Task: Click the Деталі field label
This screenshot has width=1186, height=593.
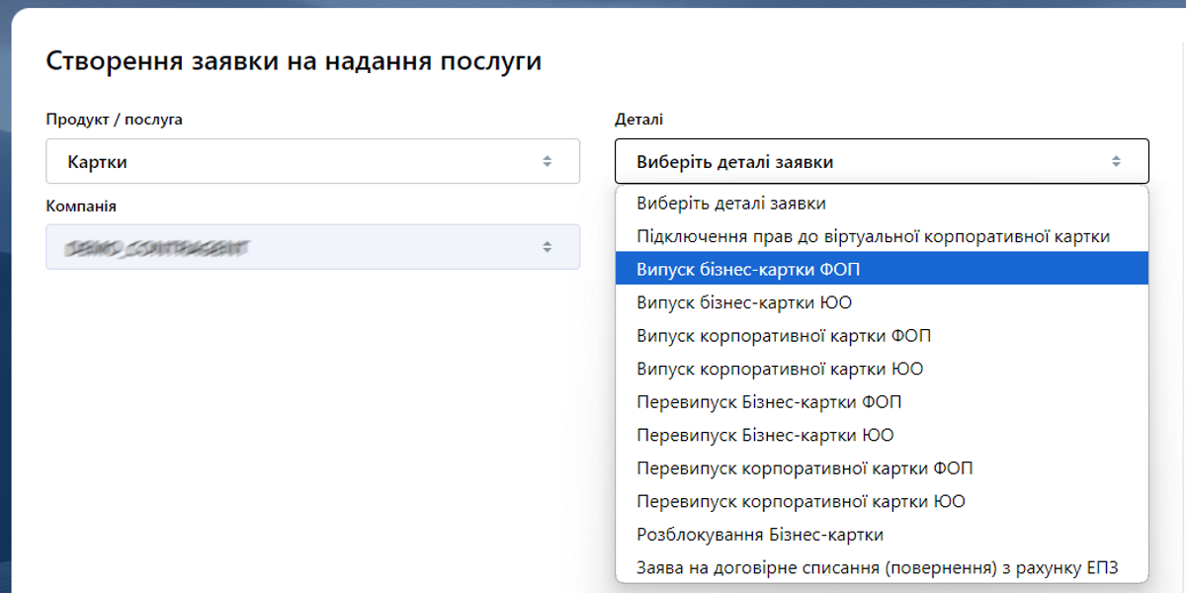Action: pyautogui.click(x=639, y=120)
